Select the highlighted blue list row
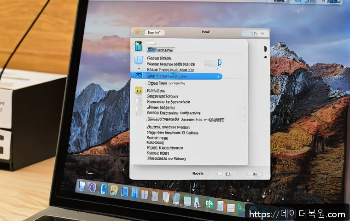 tap(180, 76)
